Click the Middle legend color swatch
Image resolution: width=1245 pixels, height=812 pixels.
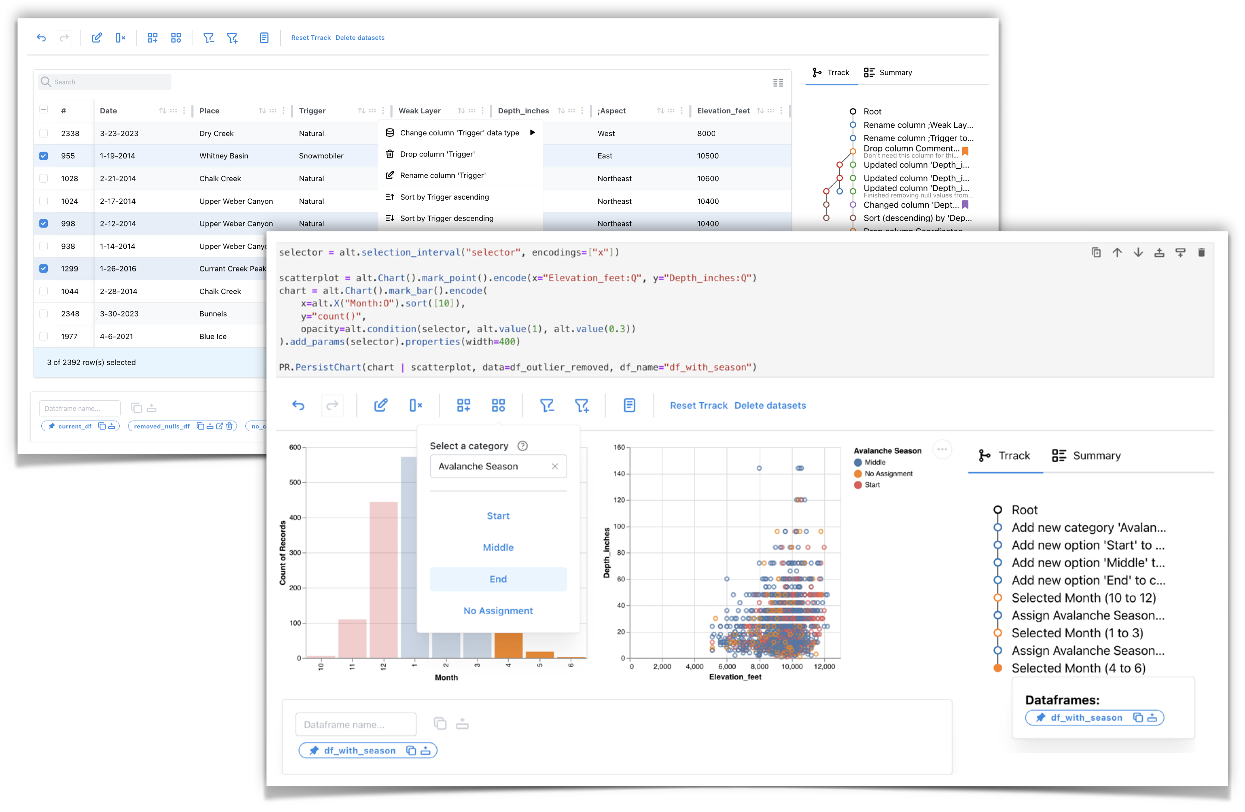pyautogui.click(x=858, y=462)
